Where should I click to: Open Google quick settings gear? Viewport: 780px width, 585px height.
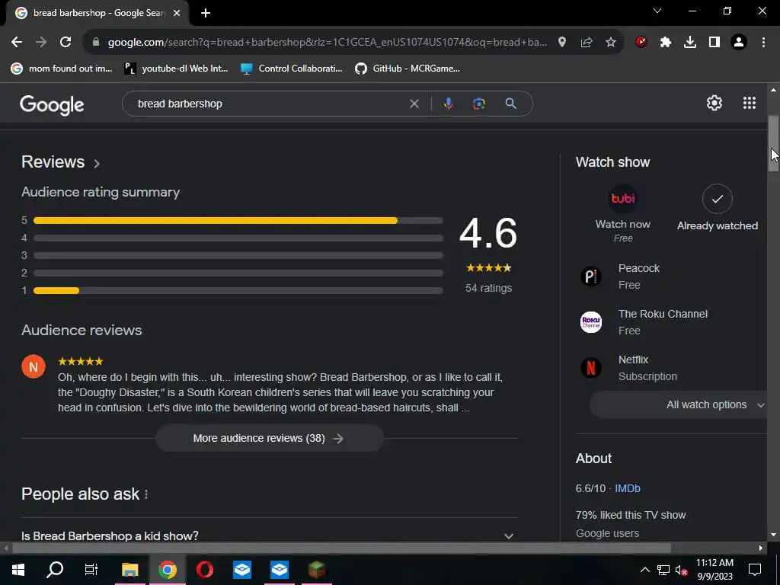coord(714,103)
